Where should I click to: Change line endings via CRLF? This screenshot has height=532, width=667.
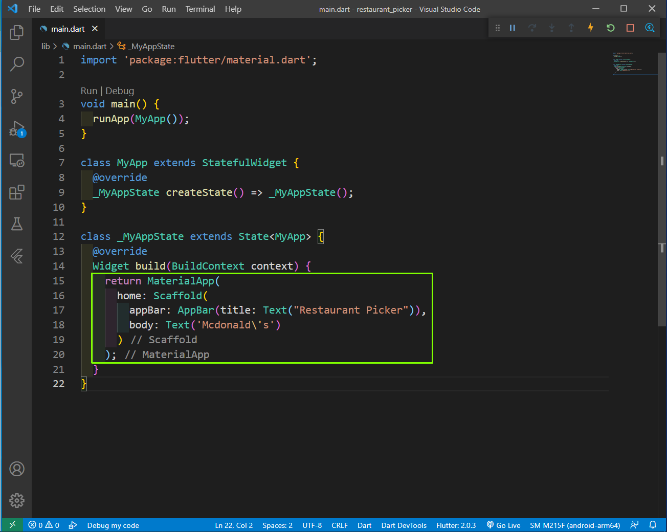[x=340, y=525]
